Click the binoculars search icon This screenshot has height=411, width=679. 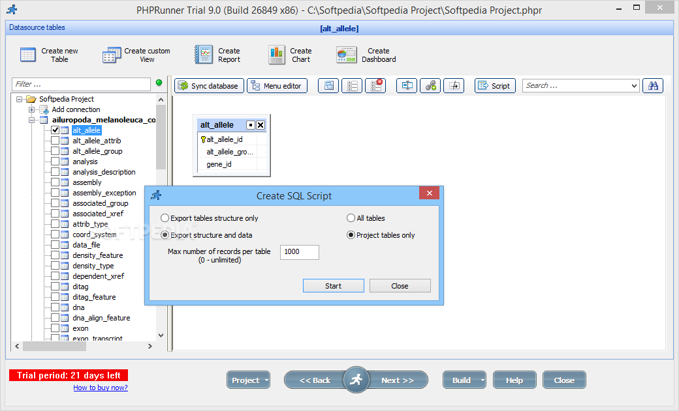[x=653, y=85]
